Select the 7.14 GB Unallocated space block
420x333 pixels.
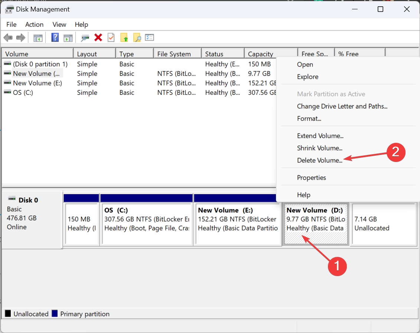click(384, 224)
